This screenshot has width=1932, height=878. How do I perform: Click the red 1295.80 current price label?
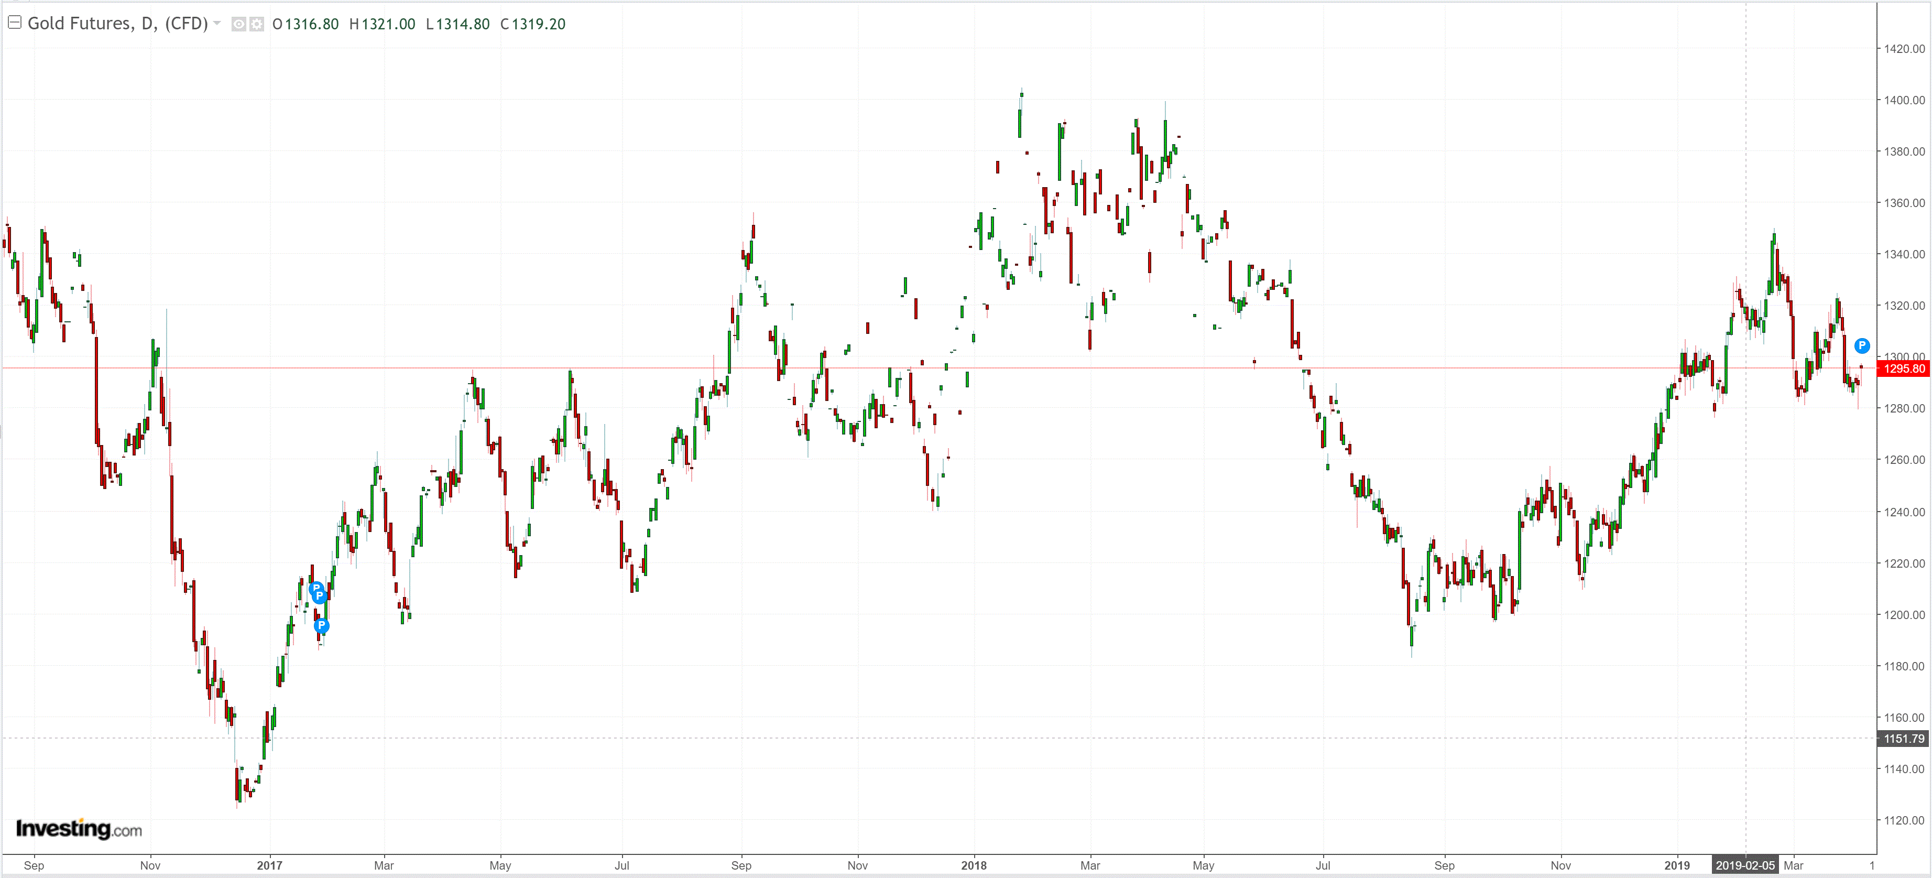(x=1904, y=368)
